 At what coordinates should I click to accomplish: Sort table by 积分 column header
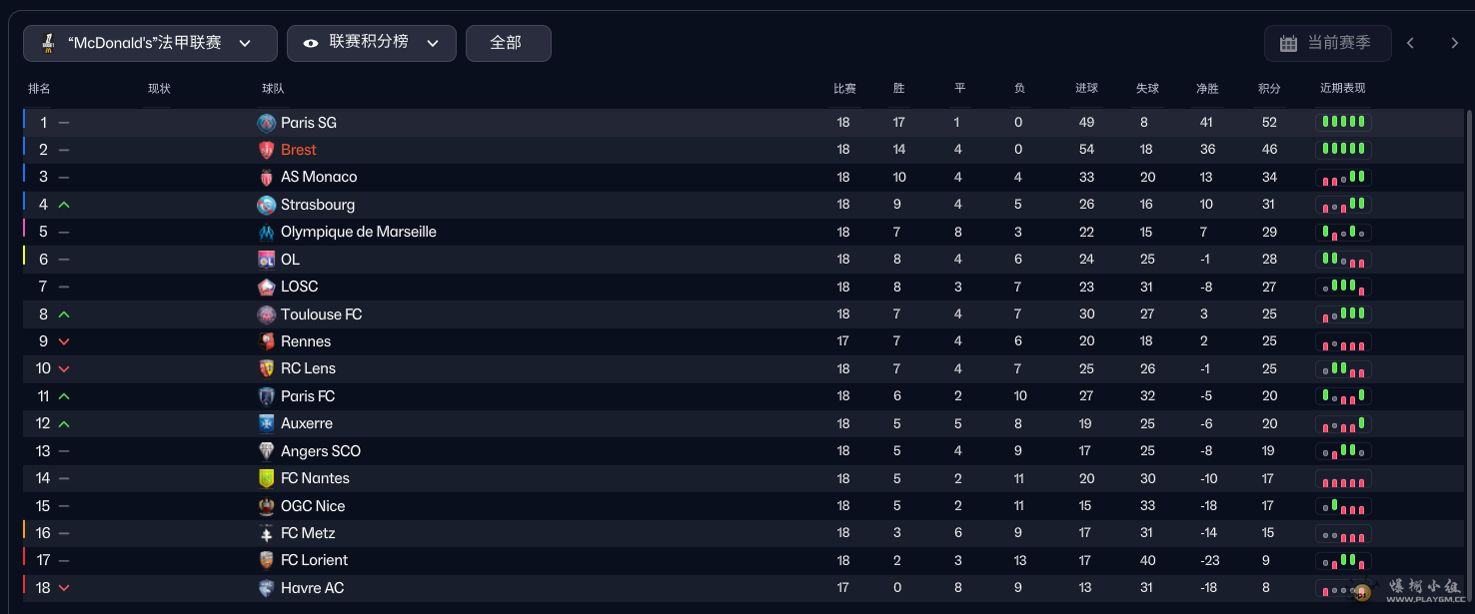[x=1269, y=89]
